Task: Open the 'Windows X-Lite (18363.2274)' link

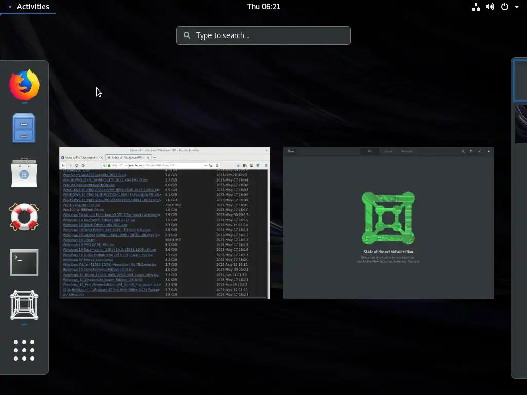Action: [x=110, y=265]
